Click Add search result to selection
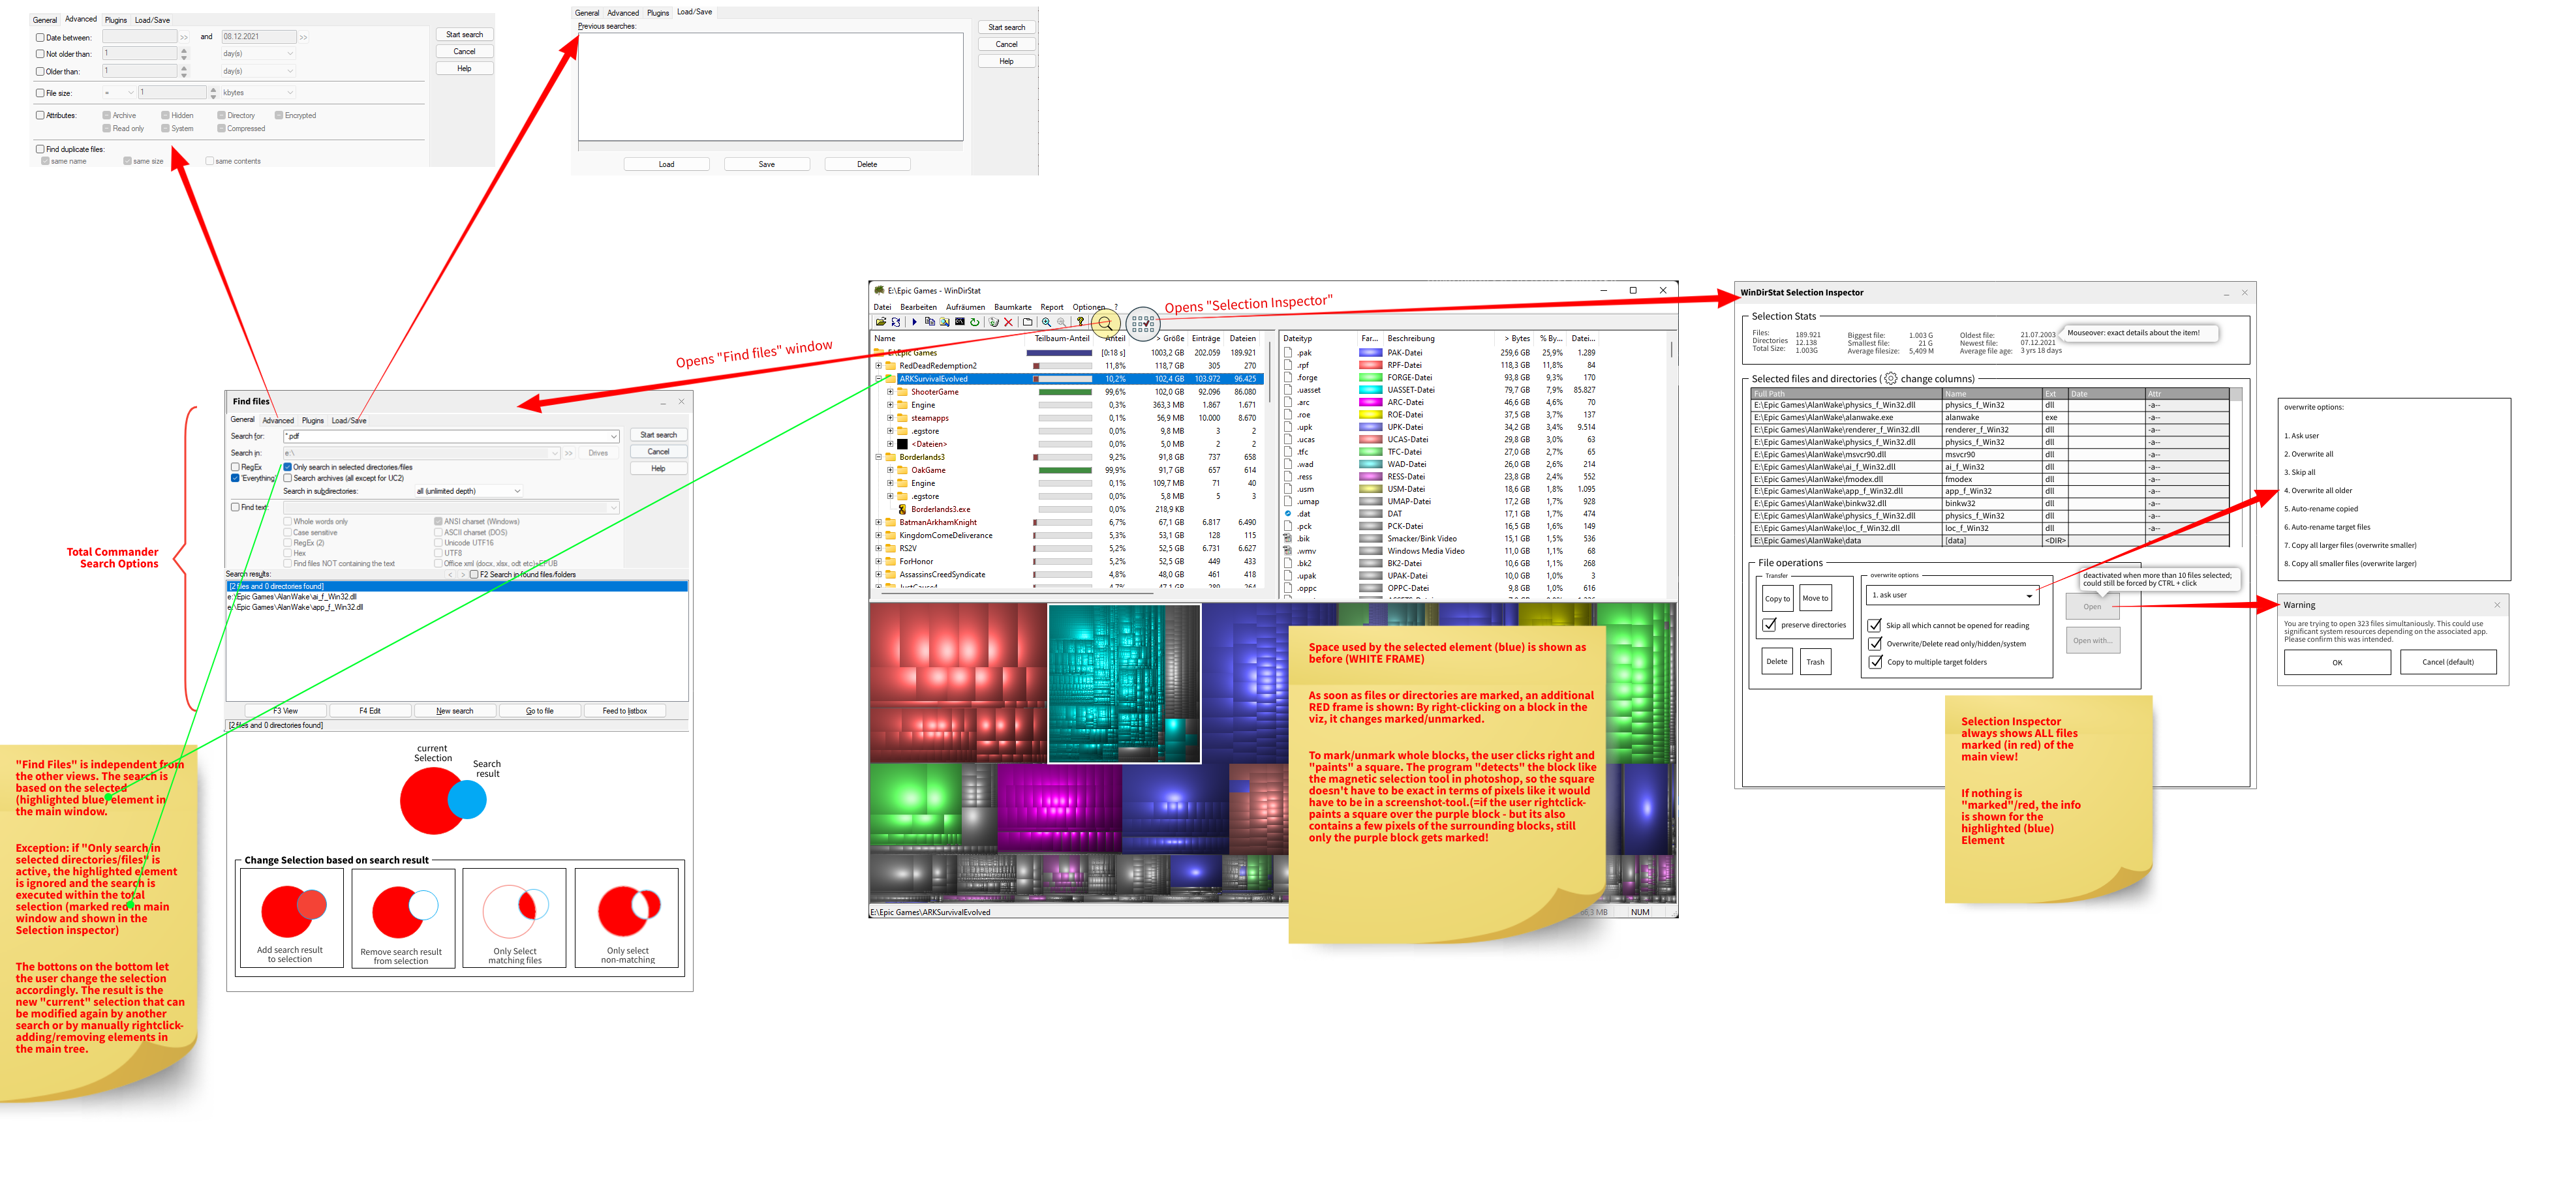The image size is (2576, 1187). pos(291,919)
